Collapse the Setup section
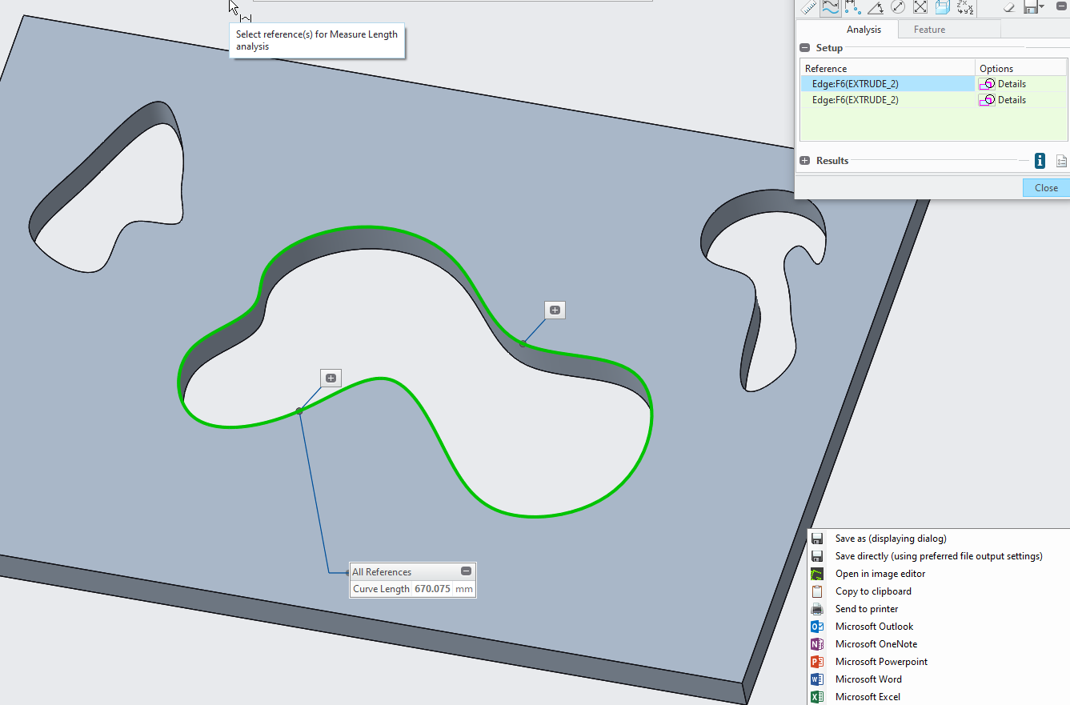1070x705 pixels. pyautogui.click(x=804, y=47)
